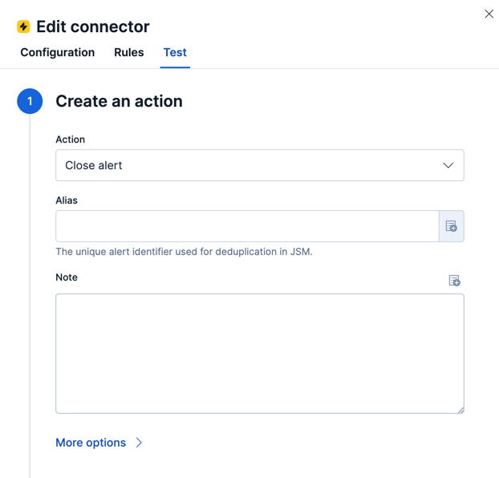
Task: Select the Test tab
Action: click(175, 53)
